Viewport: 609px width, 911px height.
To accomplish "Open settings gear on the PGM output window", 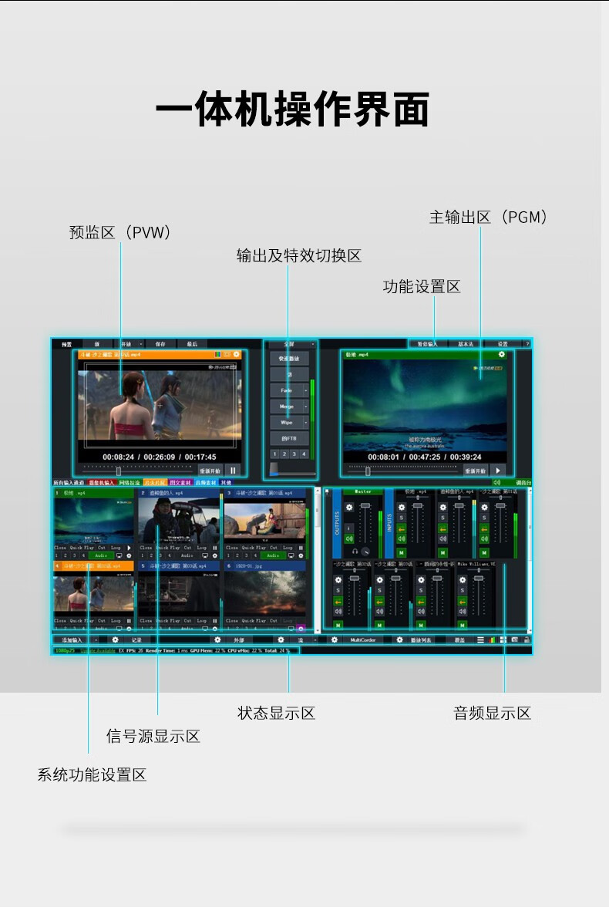I will point(502,355).
